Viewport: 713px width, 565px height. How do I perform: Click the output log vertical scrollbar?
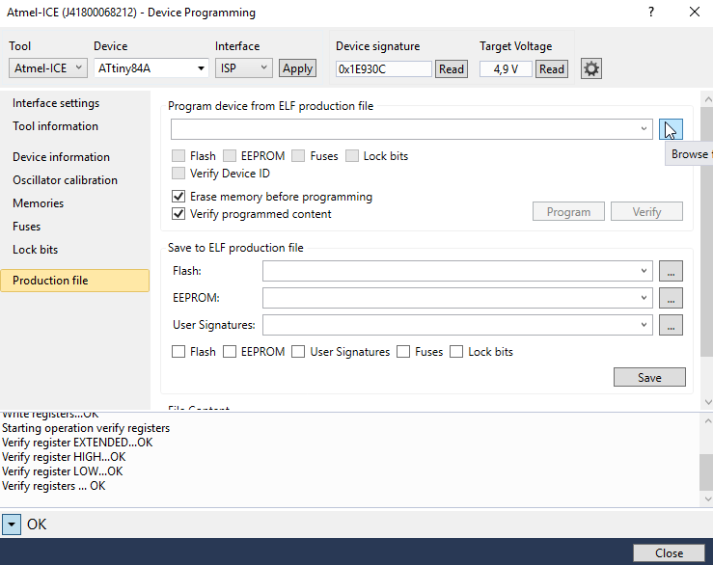pos(706,472)
